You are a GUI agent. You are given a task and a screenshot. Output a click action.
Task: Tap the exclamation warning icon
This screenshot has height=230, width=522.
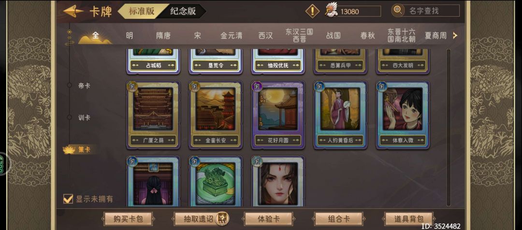tap(312, 11)
